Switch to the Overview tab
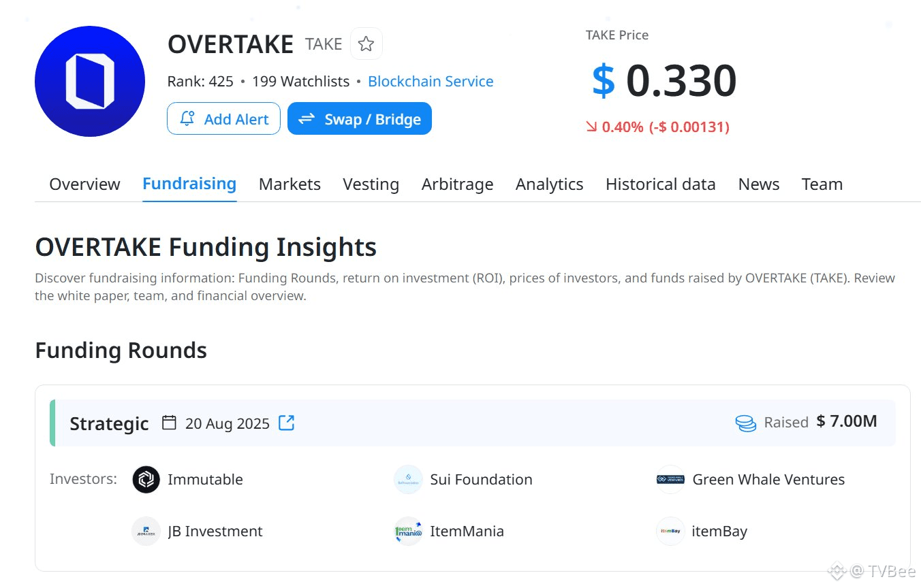The width and height of the screenshot is (921, 588). [x=84, y=184]
